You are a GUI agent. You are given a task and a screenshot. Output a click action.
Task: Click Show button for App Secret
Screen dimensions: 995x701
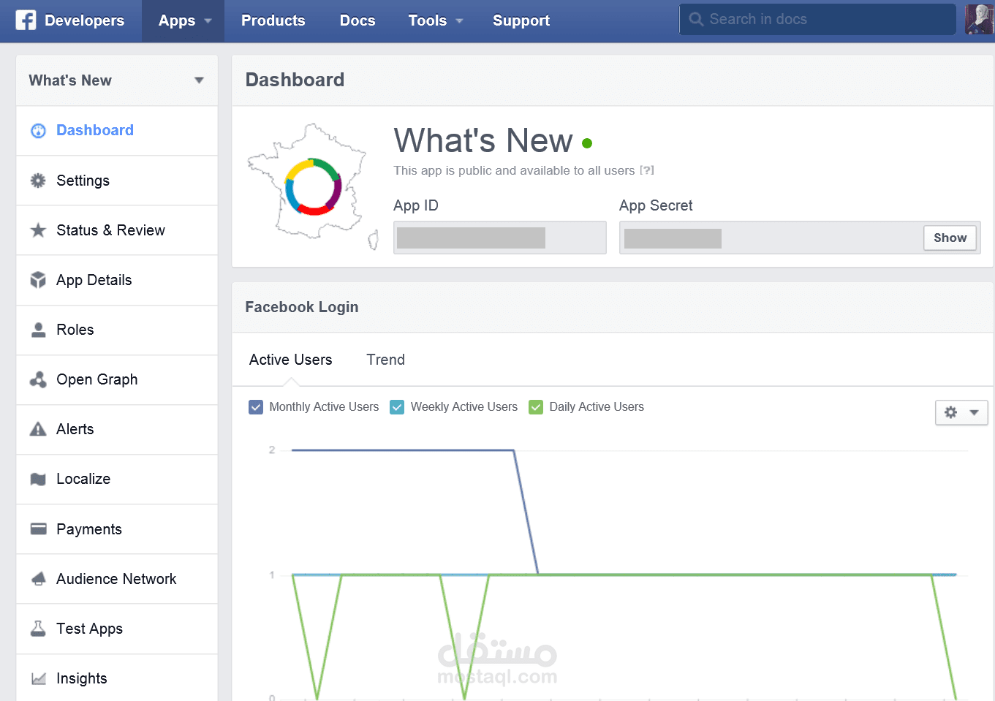pyautogui.click(x=950, y=238)
